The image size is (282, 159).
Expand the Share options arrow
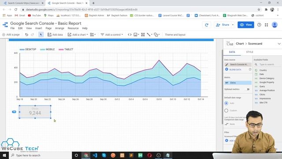233,25
